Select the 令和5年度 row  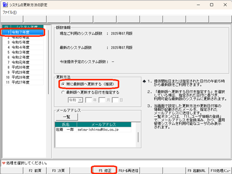point(23,43)
